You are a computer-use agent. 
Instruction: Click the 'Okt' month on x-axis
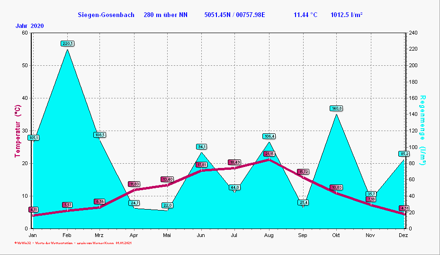pyautogui.click(x=336, y=235)
